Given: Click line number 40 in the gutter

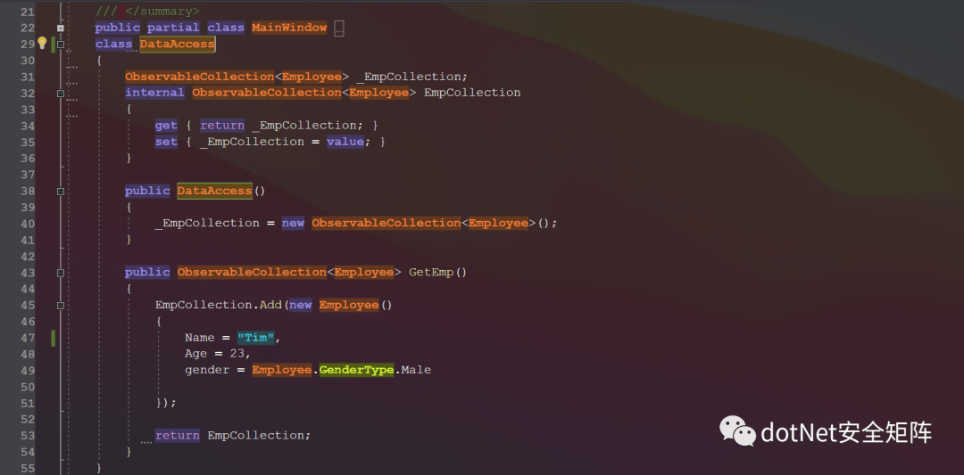Looking at the screenshot, I should tap(26, 224).
